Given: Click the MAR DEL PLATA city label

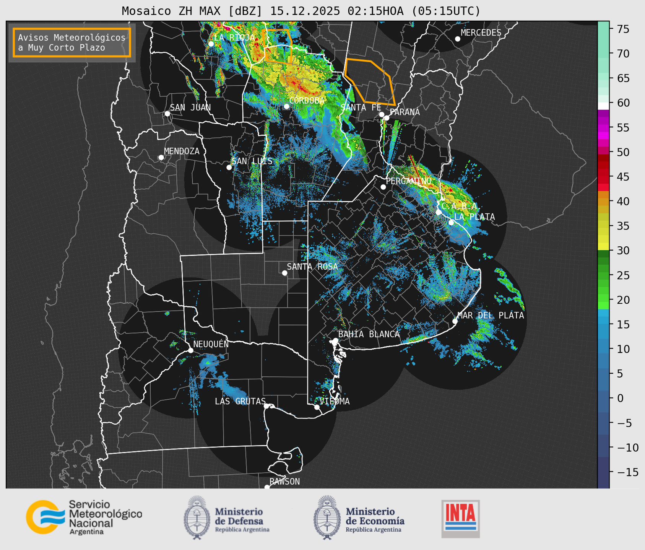Looking at the screenshot, I should tap(491, 315).
